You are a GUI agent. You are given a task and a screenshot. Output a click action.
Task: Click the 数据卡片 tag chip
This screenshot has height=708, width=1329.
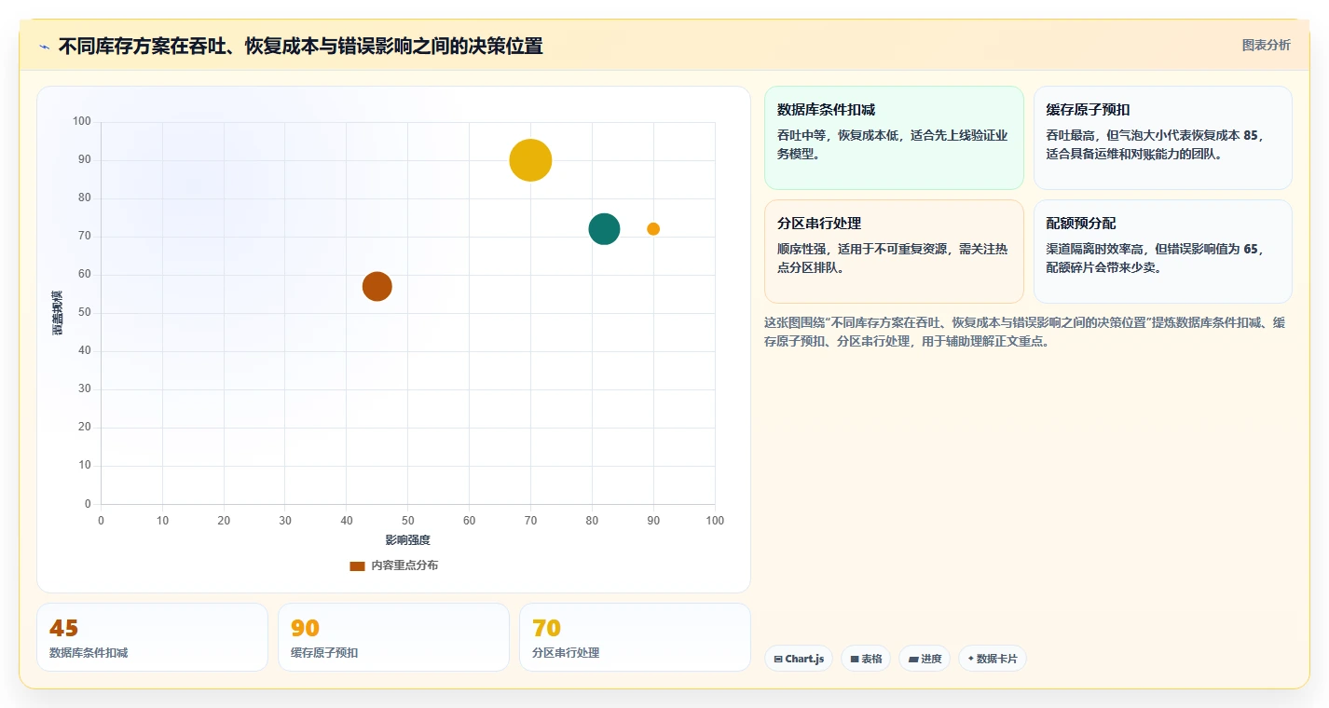993,659
